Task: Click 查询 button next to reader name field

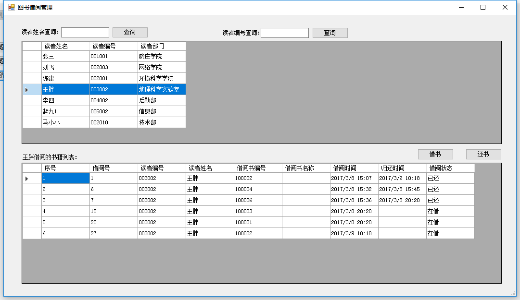Action: (x=130, y=32)
